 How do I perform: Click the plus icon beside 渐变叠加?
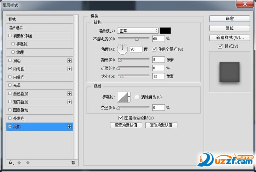[69, 102]
